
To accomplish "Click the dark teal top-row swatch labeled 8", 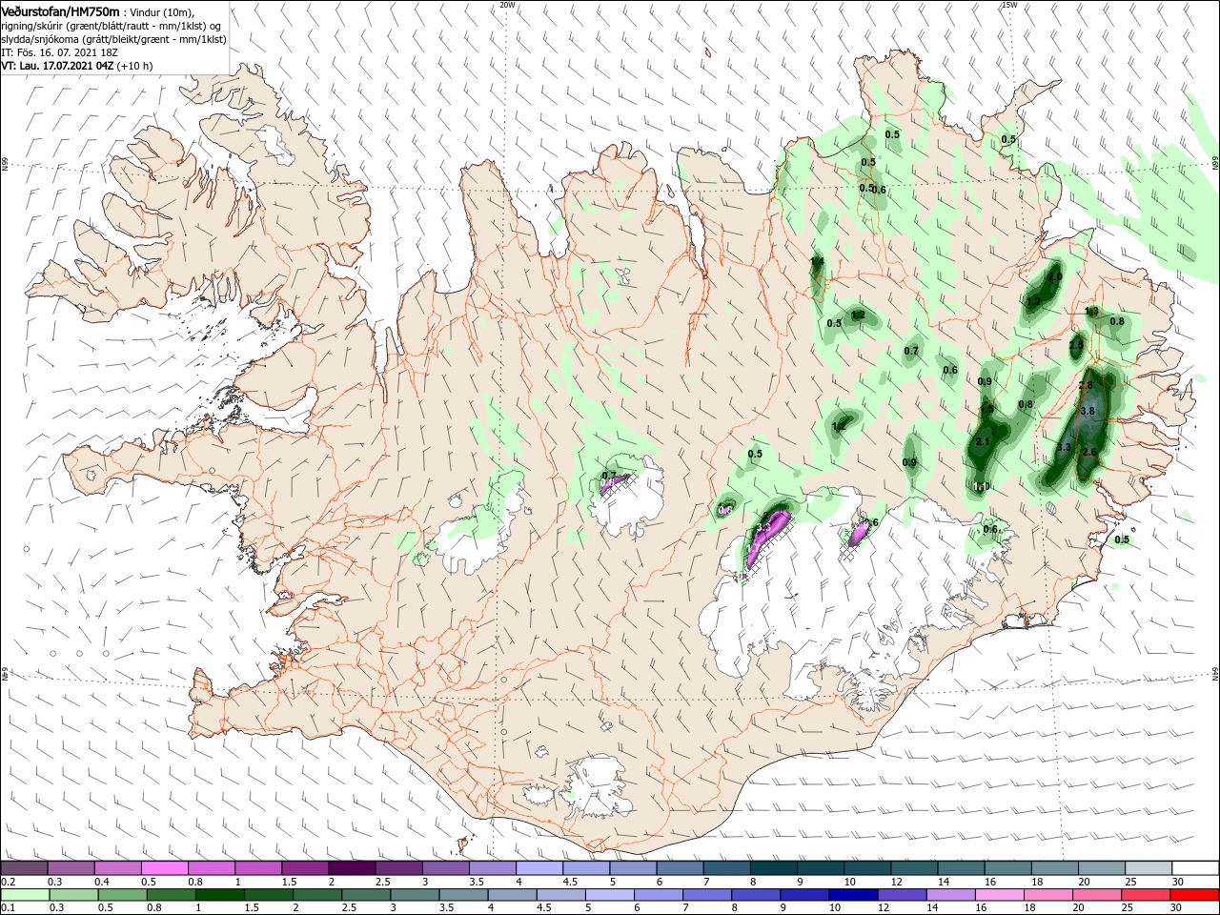I will 774,867.
